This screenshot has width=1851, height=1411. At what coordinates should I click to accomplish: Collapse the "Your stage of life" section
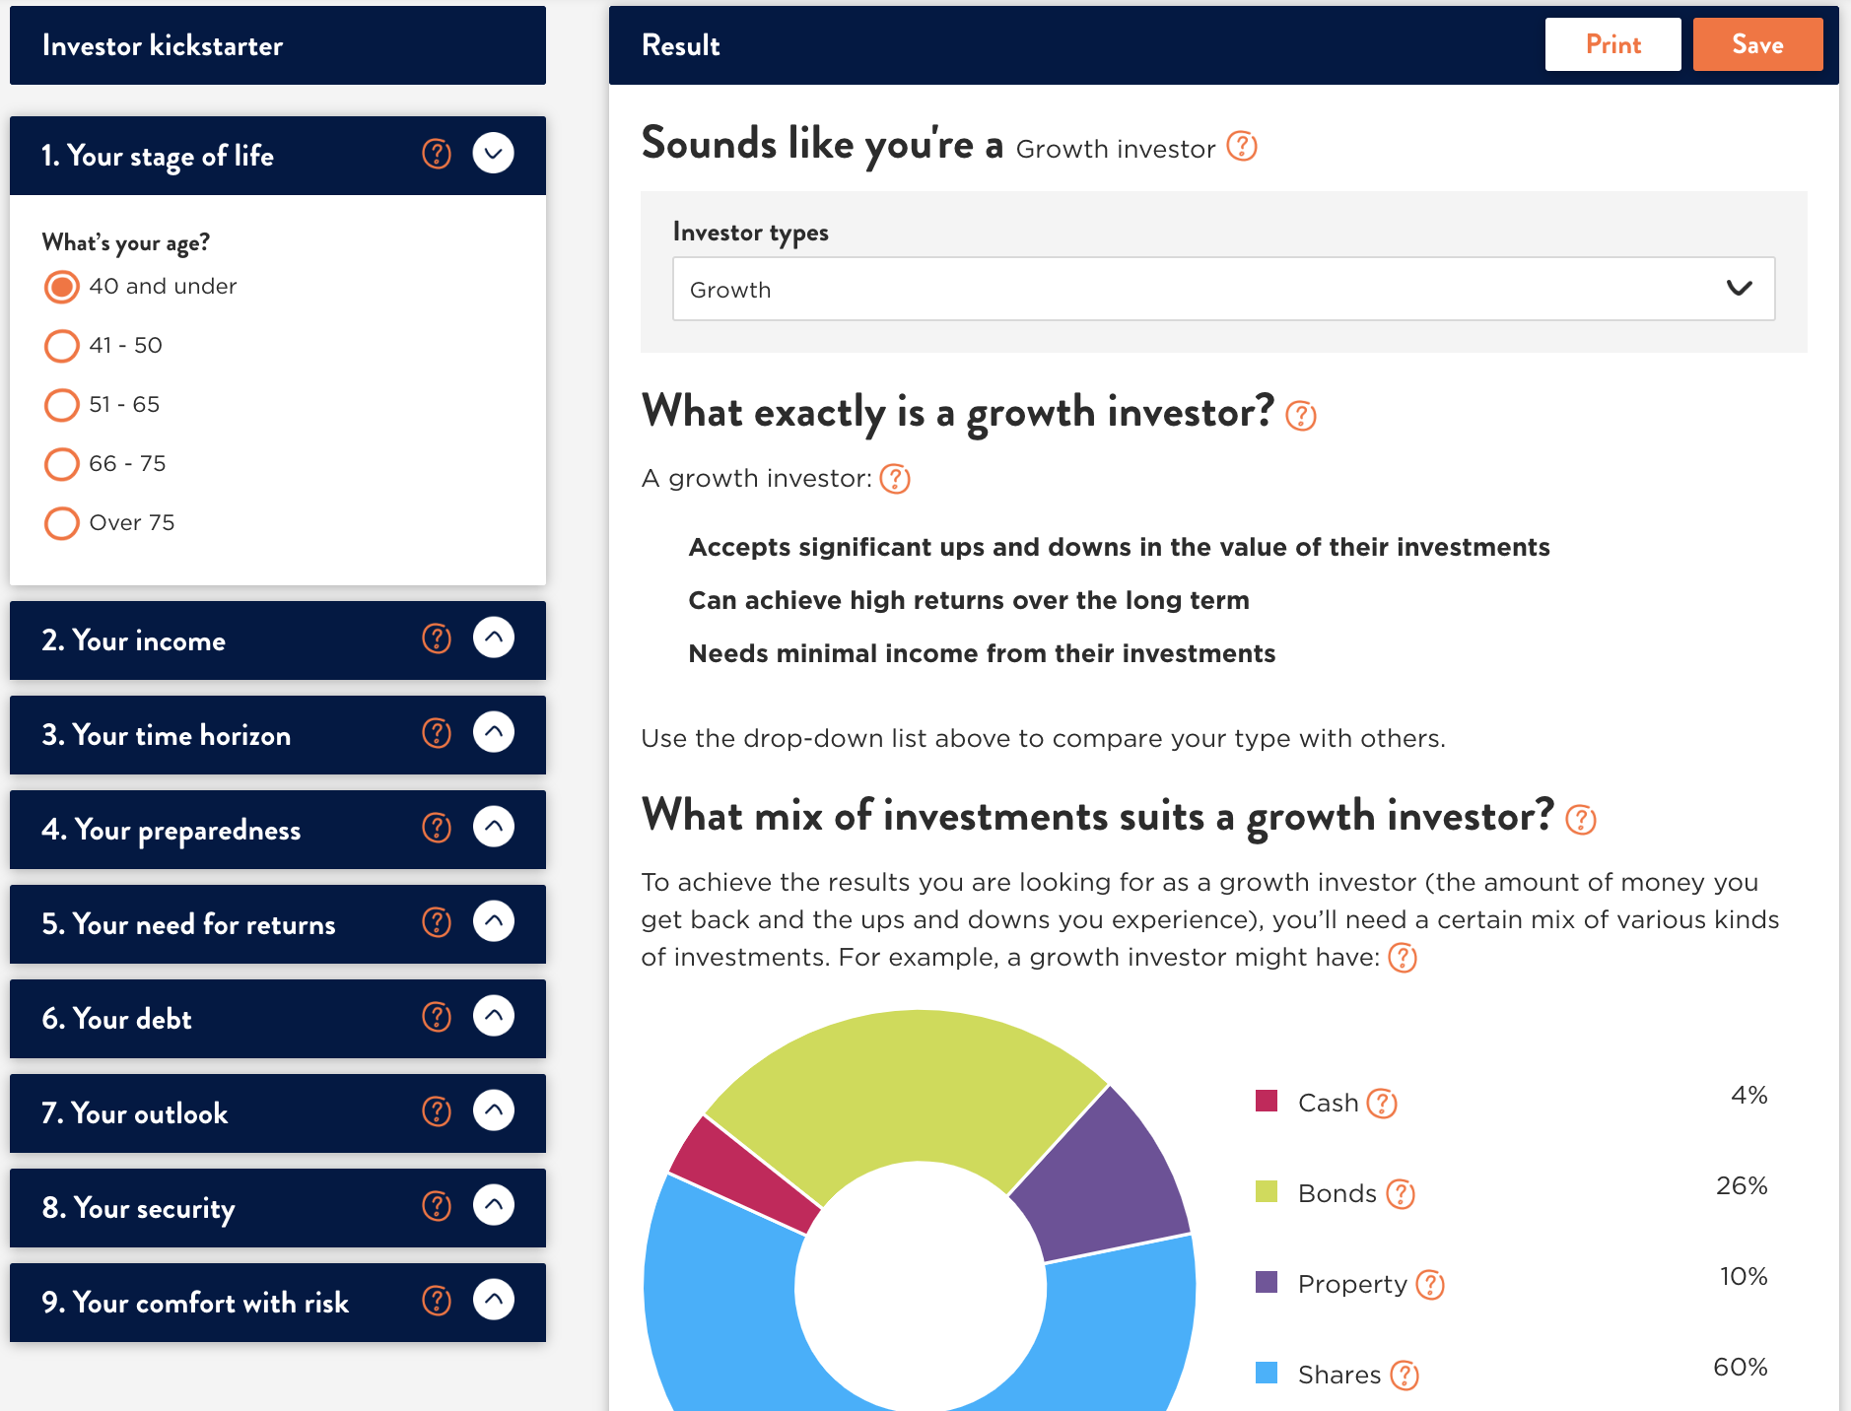click(x=494, y=154)
